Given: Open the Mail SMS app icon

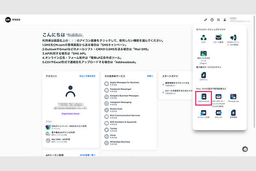Looking at the screenshot, I should point(218,97).
